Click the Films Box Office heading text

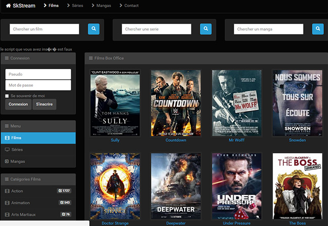pyautogui.click(x=109, y=58)
